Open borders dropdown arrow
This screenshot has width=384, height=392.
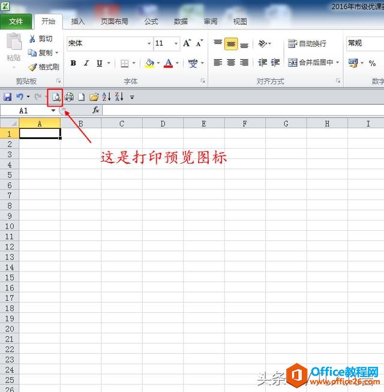134,63
